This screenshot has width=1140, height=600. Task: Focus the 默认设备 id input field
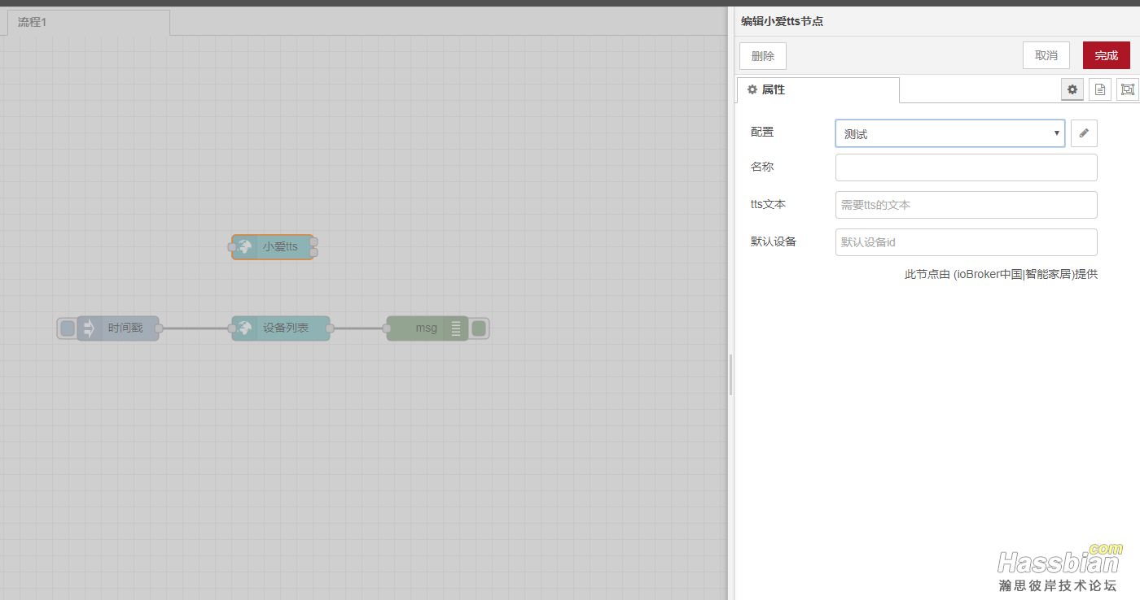coord(967,242)
